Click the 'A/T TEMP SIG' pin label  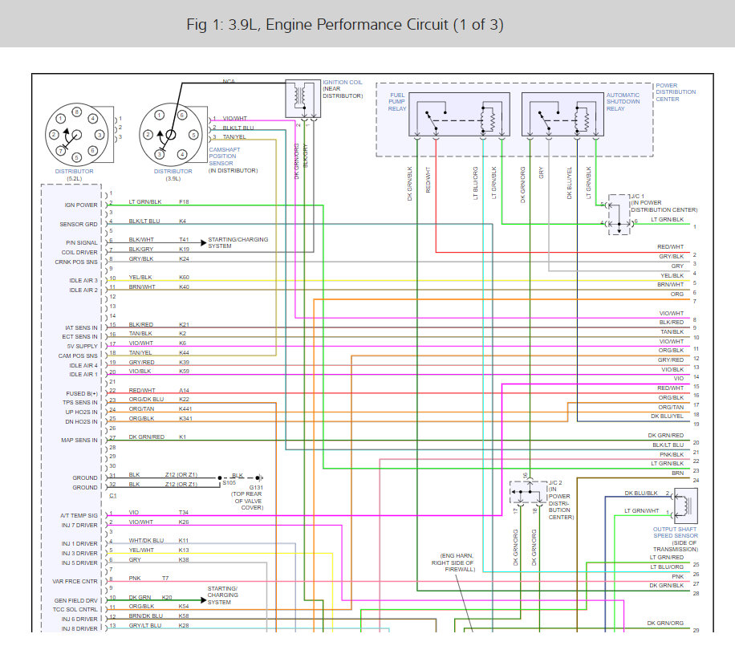click(x=79, y=516)
